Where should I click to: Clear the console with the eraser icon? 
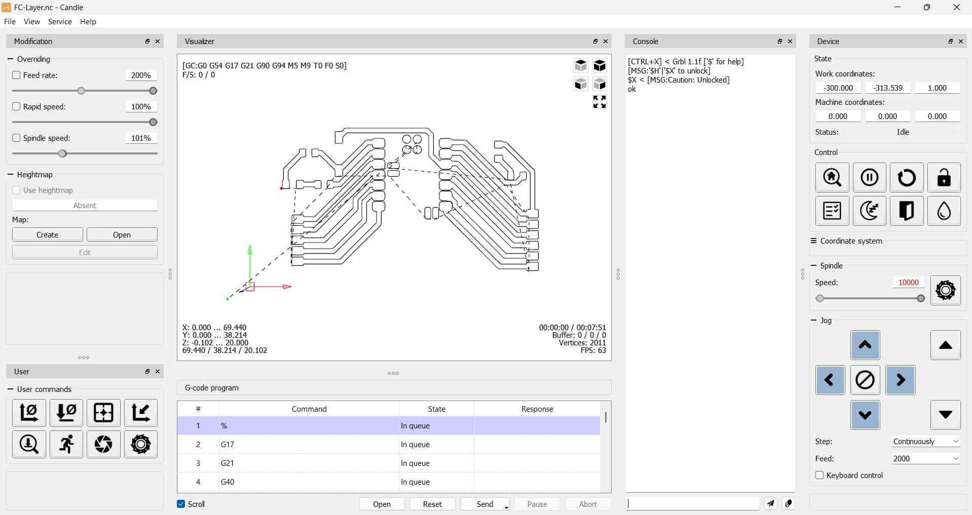[x=789, y=503]
